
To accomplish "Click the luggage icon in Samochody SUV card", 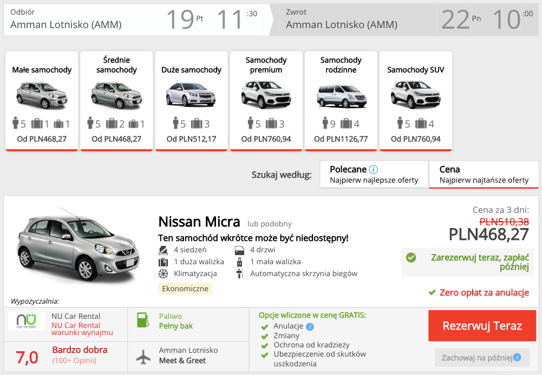I will [x=421, y=123].
